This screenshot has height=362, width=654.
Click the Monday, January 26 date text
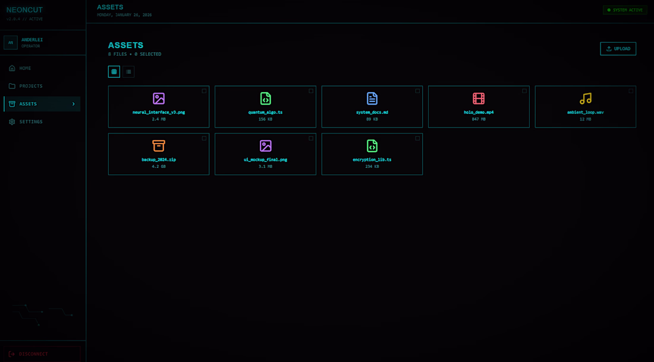click(x=124, y=15)
